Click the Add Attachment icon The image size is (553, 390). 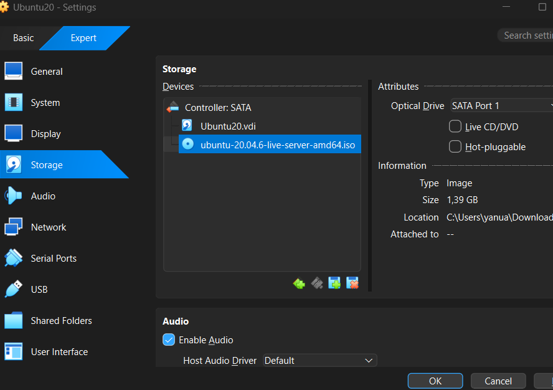(334, 283)
